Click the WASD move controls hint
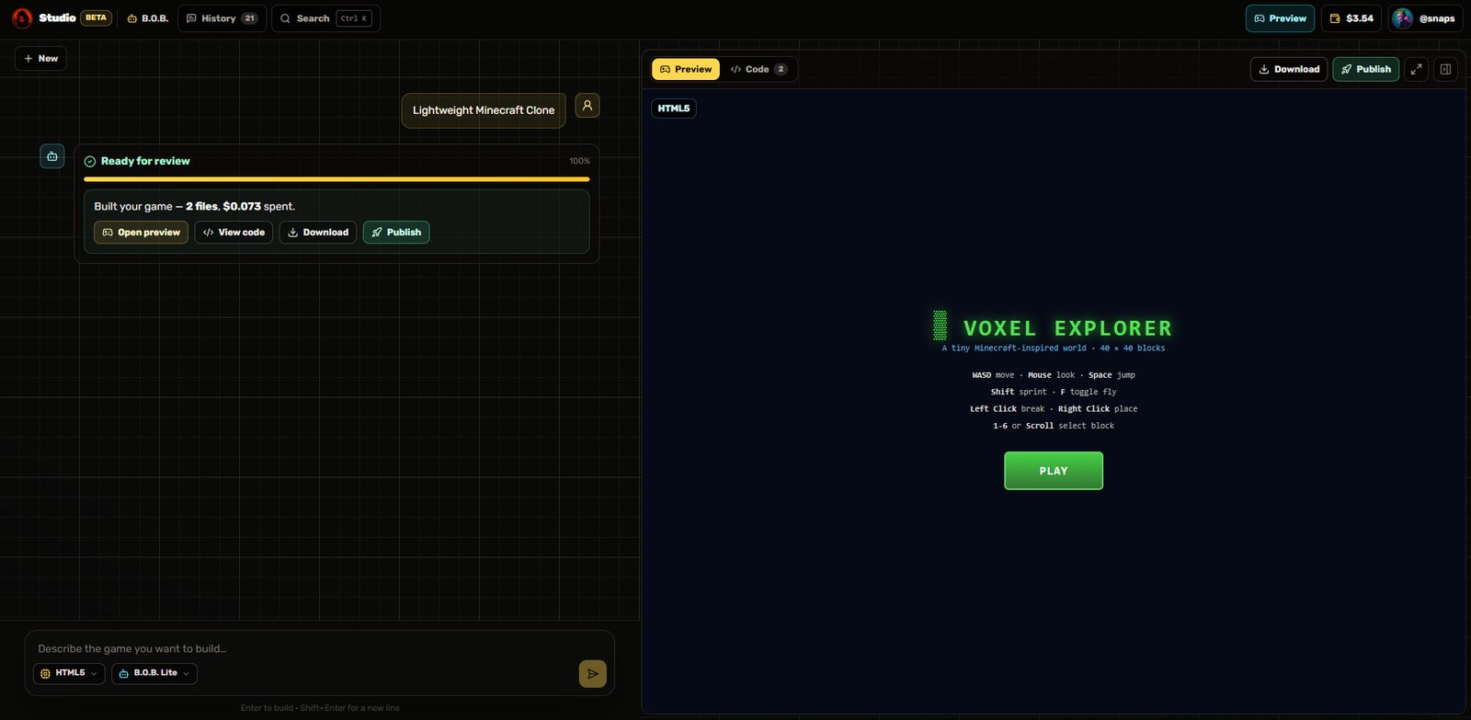Screen dimensions: 1471x720 1054,375
